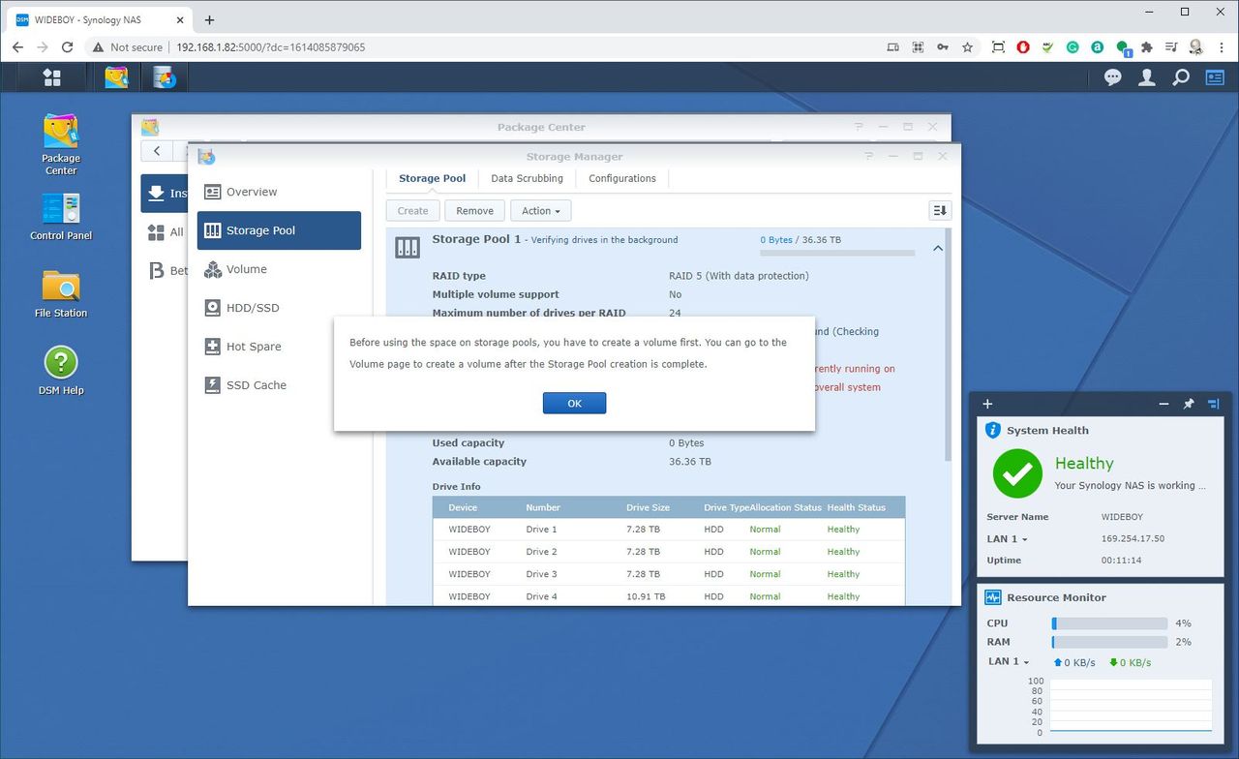Select Storage Pool in the sidebar

(x=279, y=230)
